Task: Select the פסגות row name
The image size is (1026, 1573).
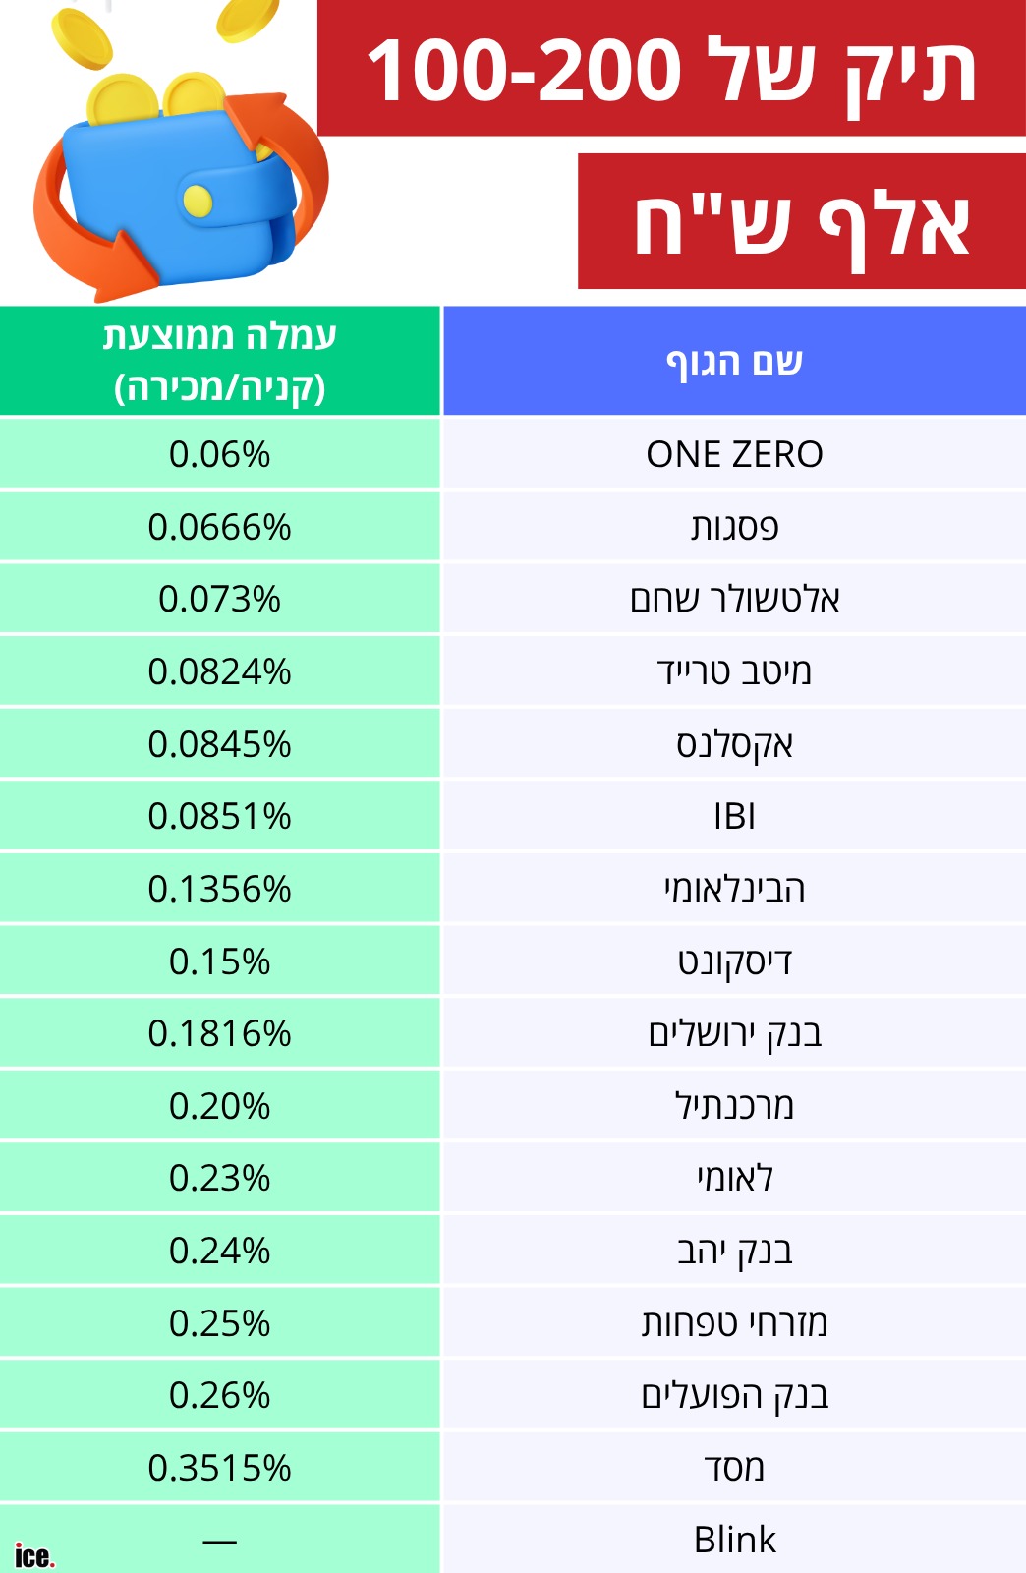Action: (x=734, y=527)
